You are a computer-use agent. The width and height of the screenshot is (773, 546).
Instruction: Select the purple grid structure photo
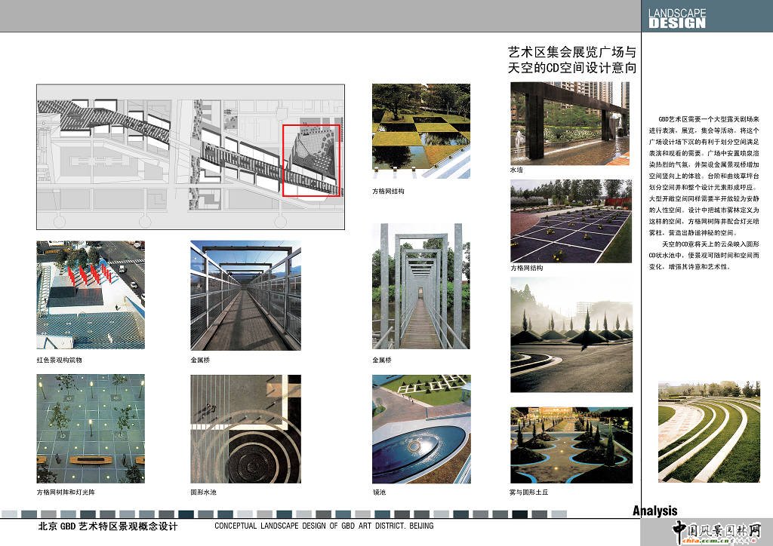570,221
